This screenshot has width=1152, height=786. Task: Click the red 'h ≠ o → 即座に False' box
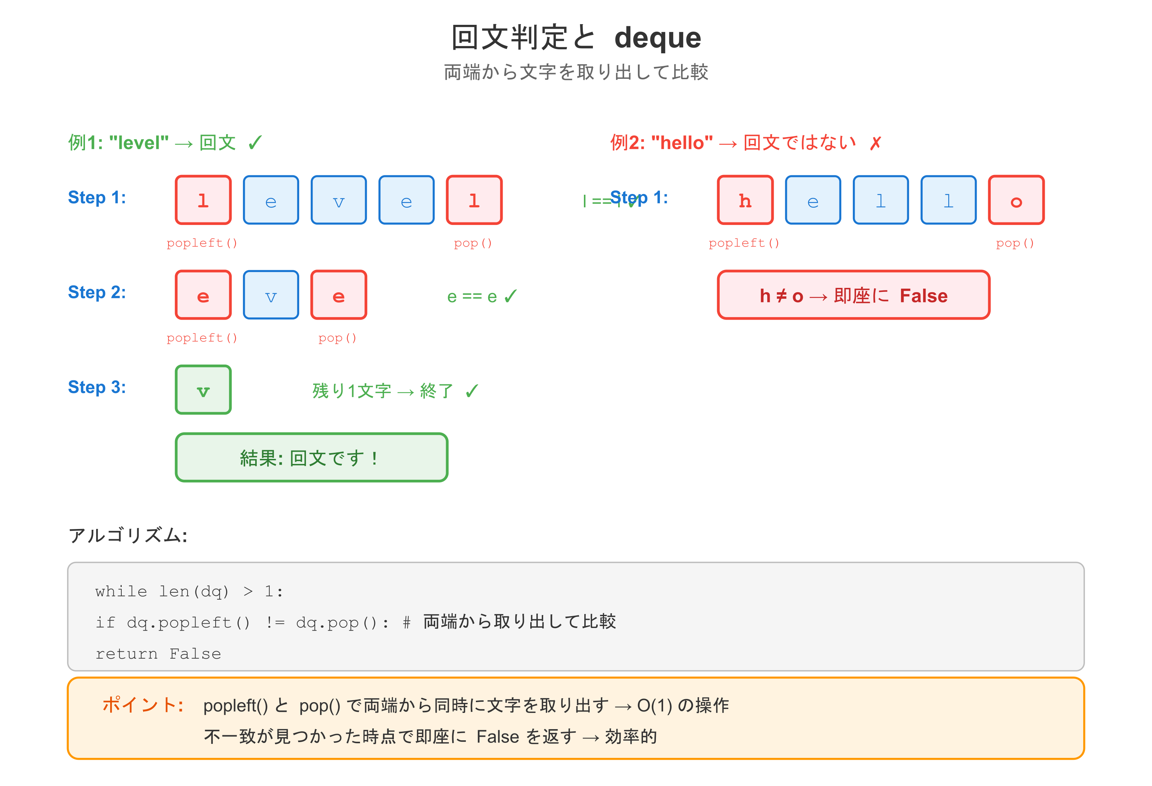(x=853, y=295)
